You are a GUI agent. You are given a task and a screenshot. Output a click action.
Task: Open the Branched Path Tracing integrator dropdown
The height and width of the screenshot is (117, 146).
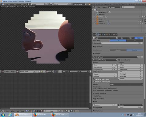[105, 60]
